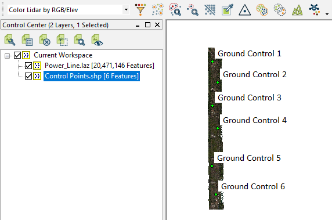332x220 pixels.
Task: Click the red lasso area lidar search icon
Action: pos(175,10)
